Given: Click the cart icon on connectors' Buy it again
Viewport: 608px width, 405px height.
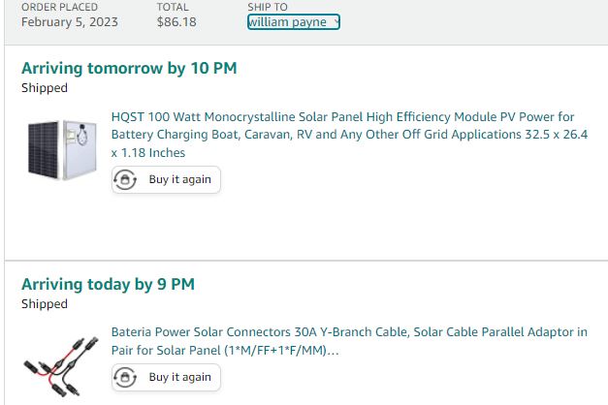Looking at the screenshot, I should pyautogui.click(x=125, y=377).
